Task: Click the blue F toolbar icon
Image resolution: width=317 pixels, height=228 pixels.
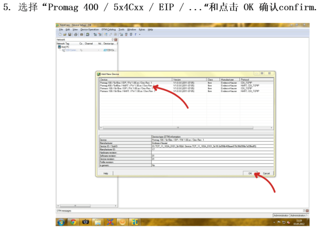Action: click(136, 34)
